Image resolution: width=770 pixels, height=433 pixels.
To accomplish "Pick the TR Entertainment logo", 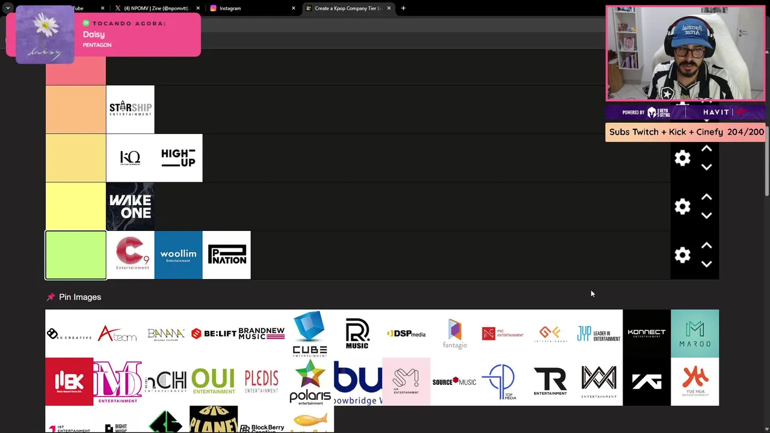I will coord(550,382).
